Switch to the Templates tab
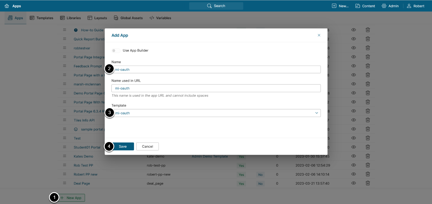The height and width of the screenshot is (204, 432). [x=41, y=18]
